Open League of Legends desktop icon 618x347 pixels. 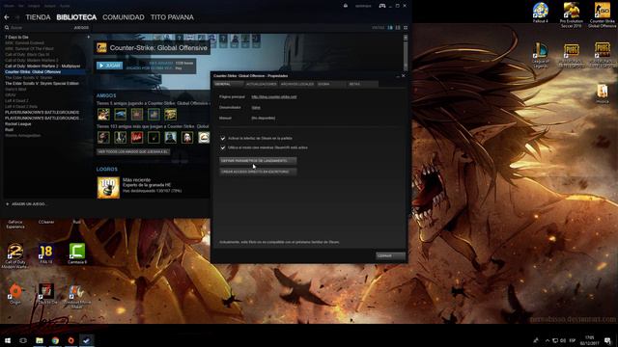point(541,55)
